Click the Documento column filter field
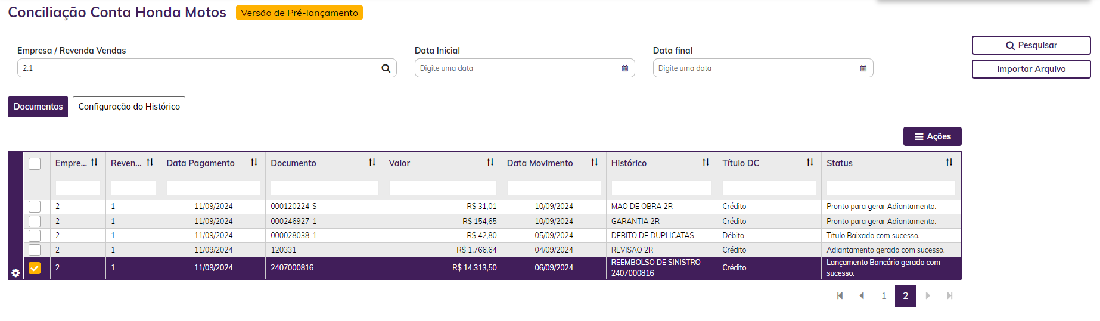This screenshot has width=1100, height=321. click(324, 188)
